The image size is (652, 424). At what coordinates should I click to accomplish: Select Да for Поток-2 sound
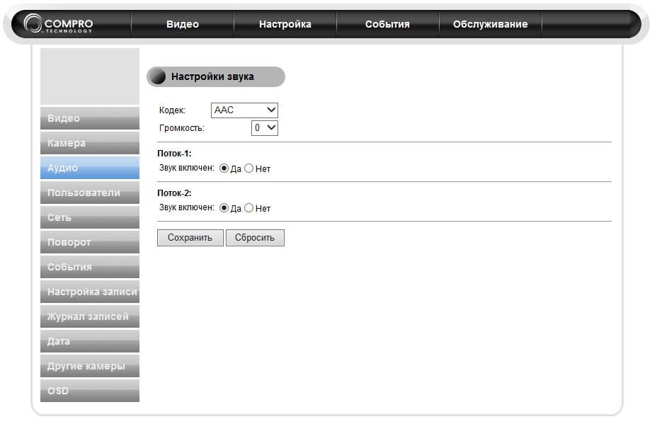pos(224,208)
